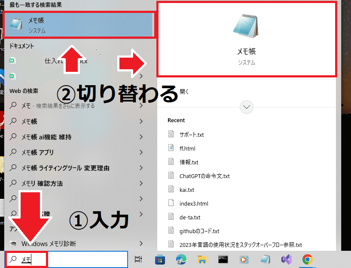Open Command Prompt from the taskbar
351x268 pixels.
[x=223, y=259]
